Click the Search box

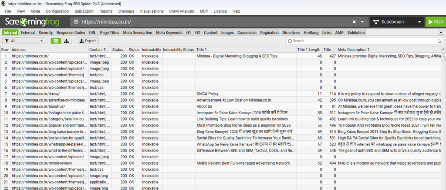365,41
